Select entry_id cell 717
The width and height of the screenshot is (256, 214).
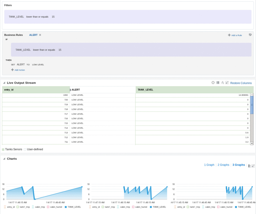click(36, 114)
